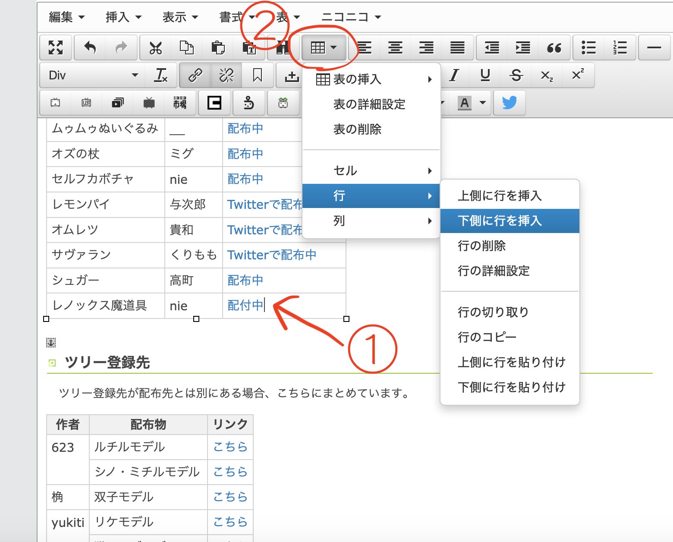This screenshot has height=542, width=673.
Task: Click the text background color A
Action: [x=464, y=103]
